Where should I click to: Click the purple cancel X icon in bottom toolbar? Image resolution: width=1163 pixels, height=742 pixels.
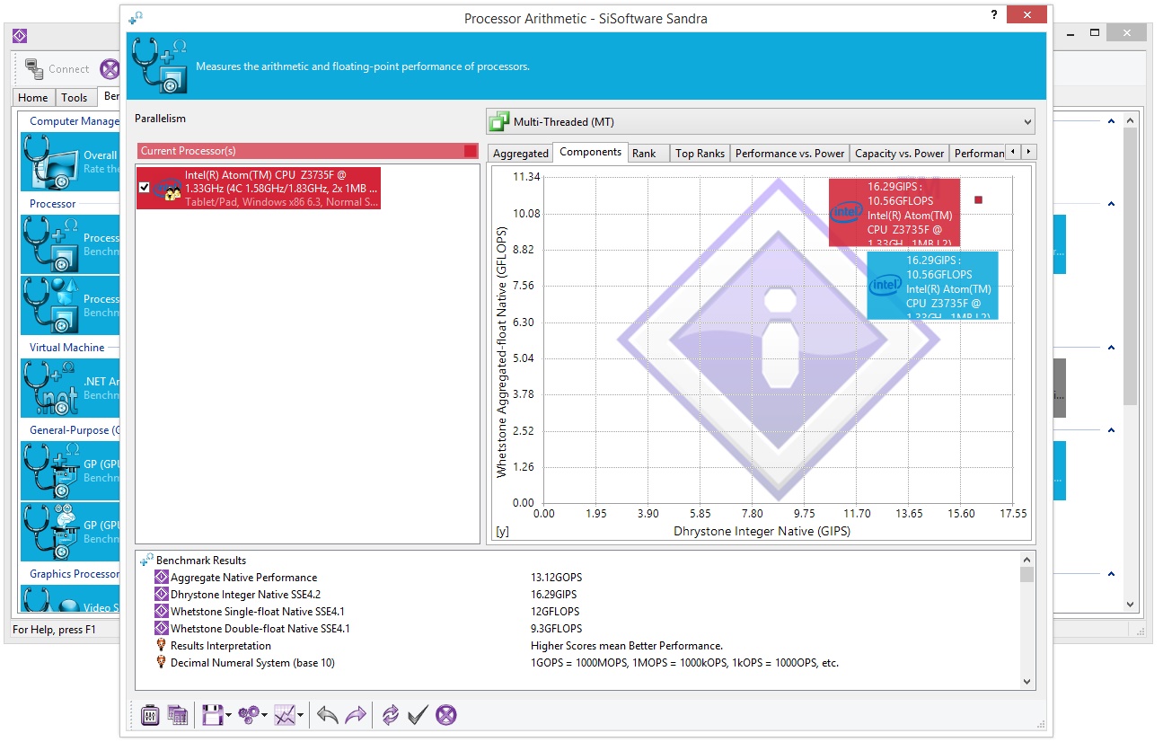446,715
